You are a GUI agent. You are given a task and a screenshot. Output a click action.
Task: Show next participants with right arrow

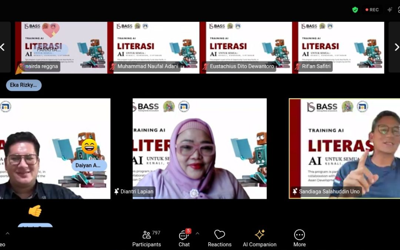396,47
